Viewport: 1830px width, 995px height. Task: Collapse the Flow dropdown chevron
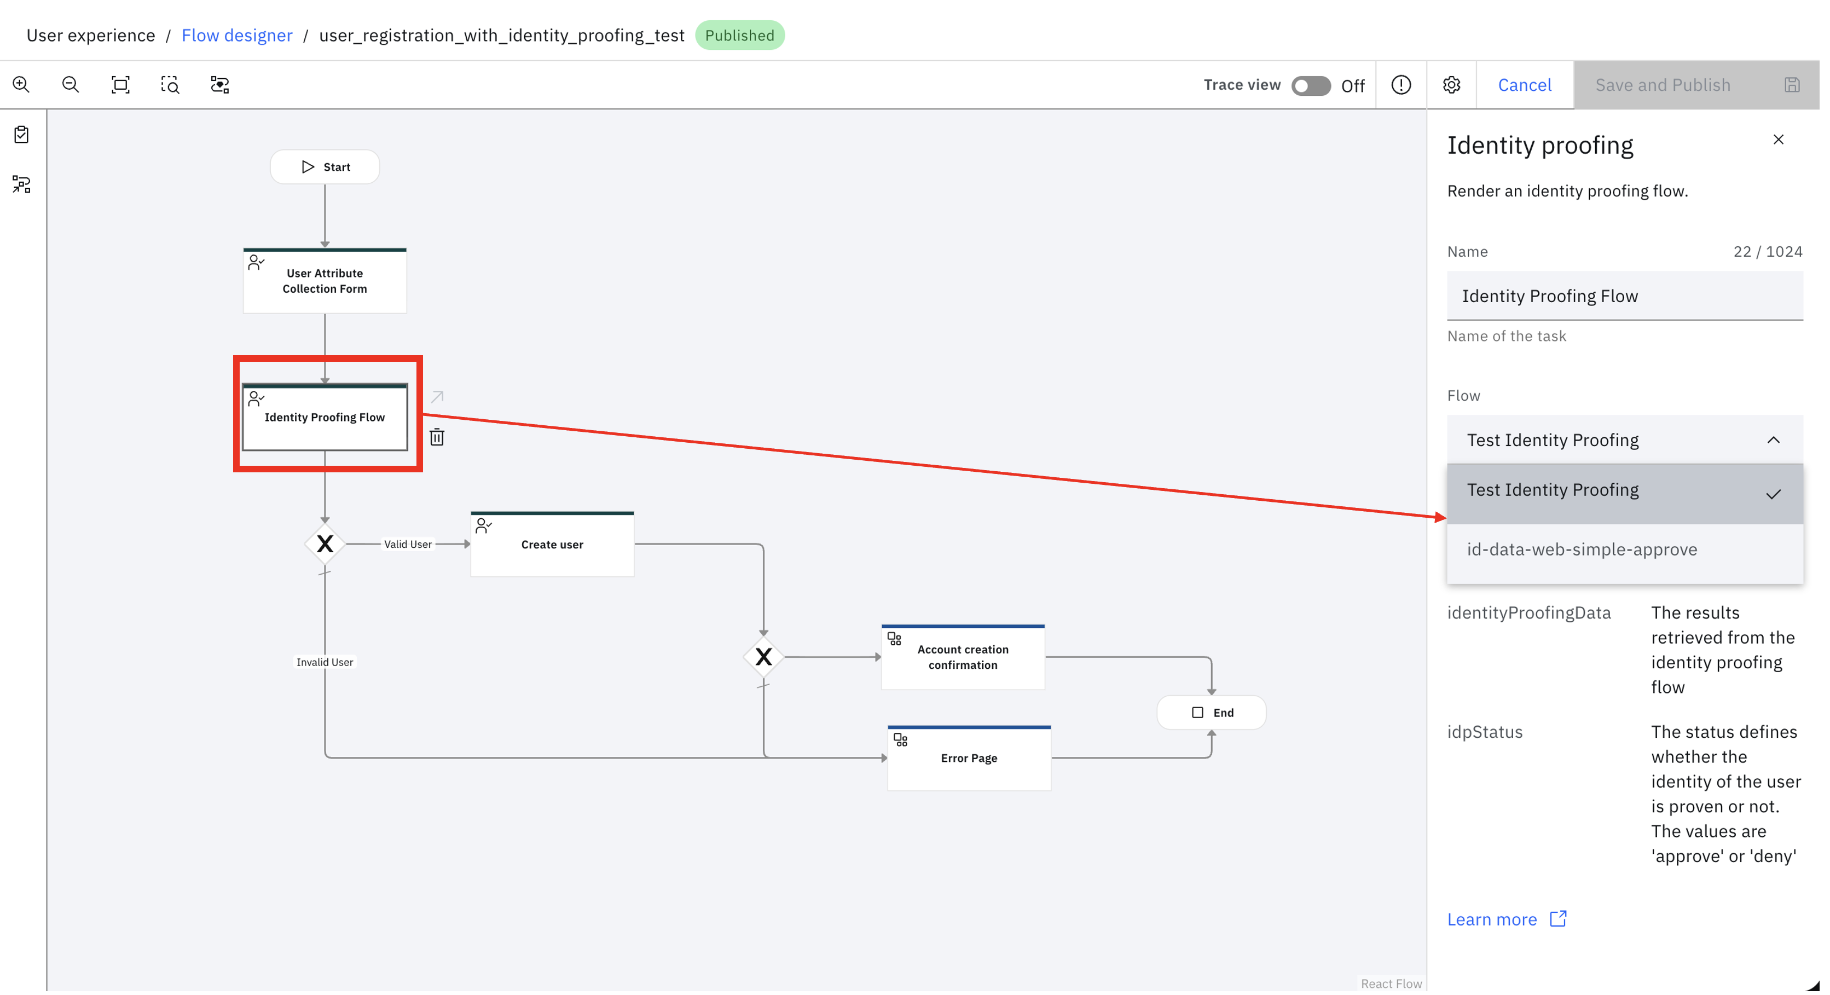tap(1773, 440)
